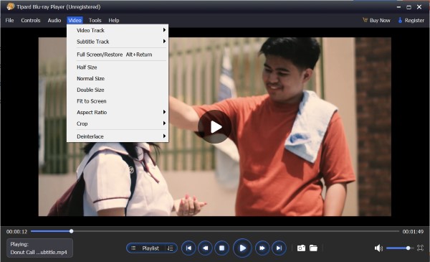
Task: Open the File menu
Action: [9, 20]
